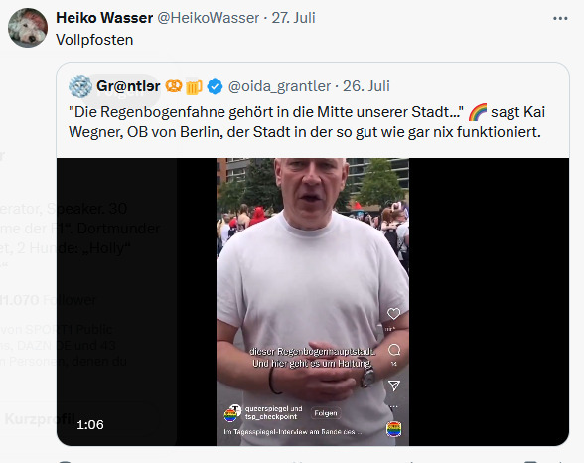
Task: Click the queerspiegel rainbow profile icon
Action: pyautogui.click(x=232, y=413)
